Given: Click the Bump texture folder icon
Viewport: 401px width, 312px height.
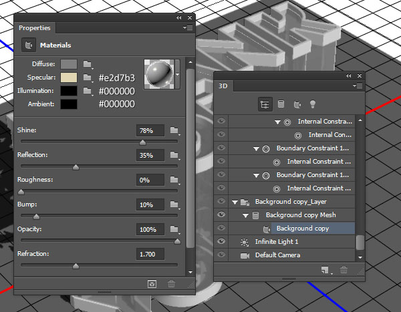Looking at the screenshot, I should [174, 204].
